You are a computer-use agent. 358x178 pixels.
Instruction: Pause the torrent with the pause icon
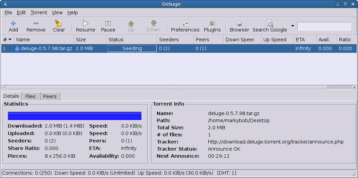click(x=108, y=23)
